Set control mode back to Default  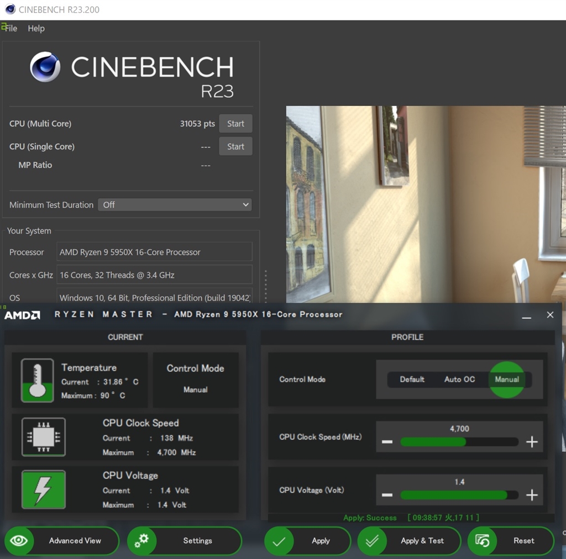pyautogui.click(x=411, y=379)
